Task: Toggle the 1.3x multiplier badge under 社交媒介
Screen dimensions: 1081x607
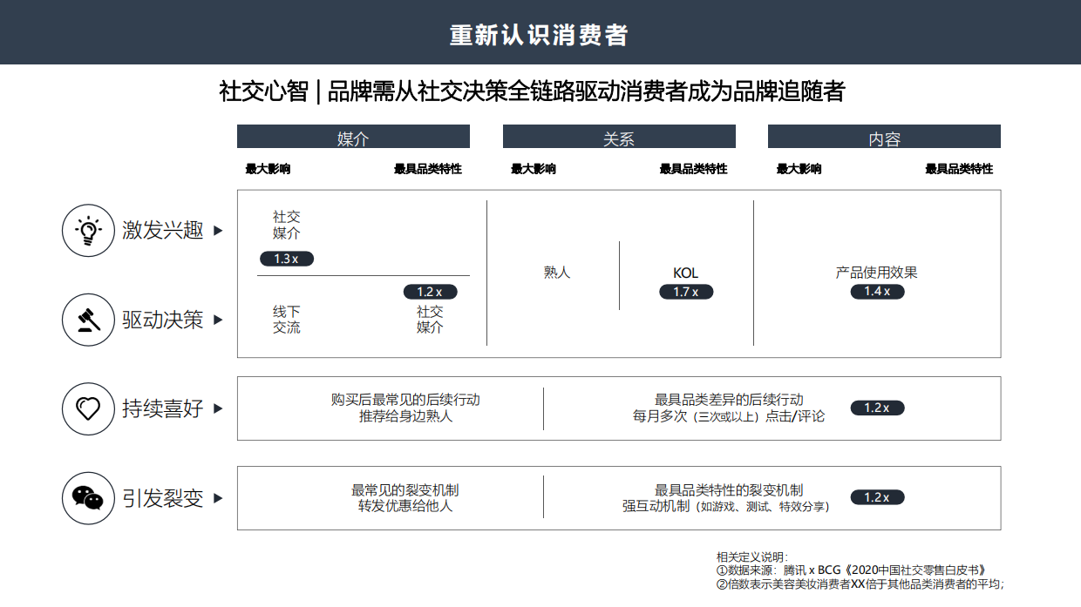Action: (286, 258)
